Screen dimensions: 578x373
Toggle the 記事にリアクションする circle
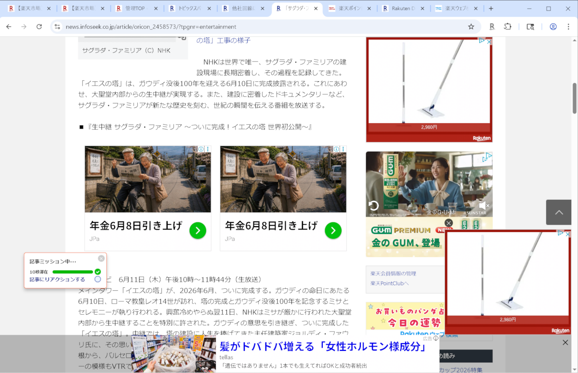click(98, 279)
